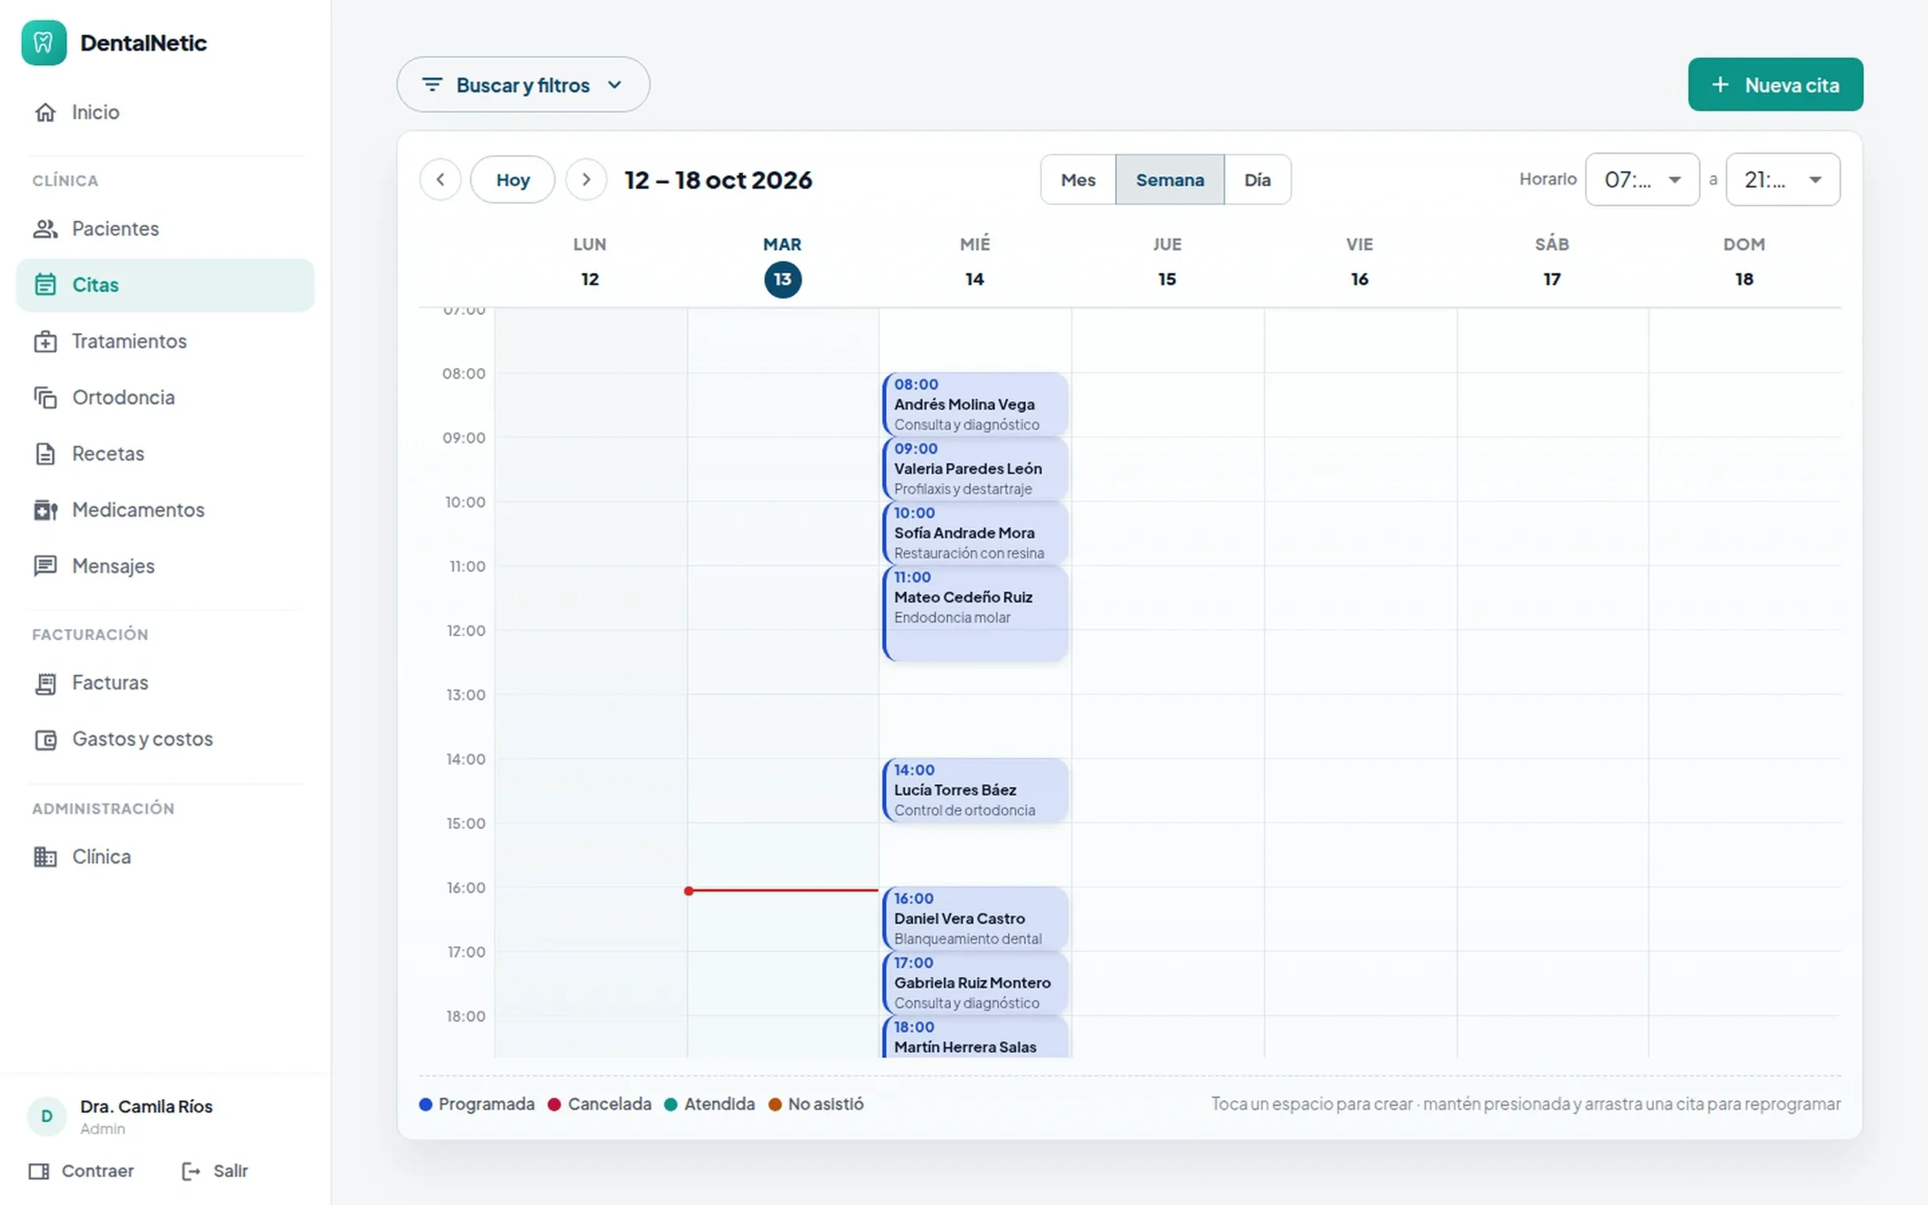Open the Horario start time dropdown

1642,179
